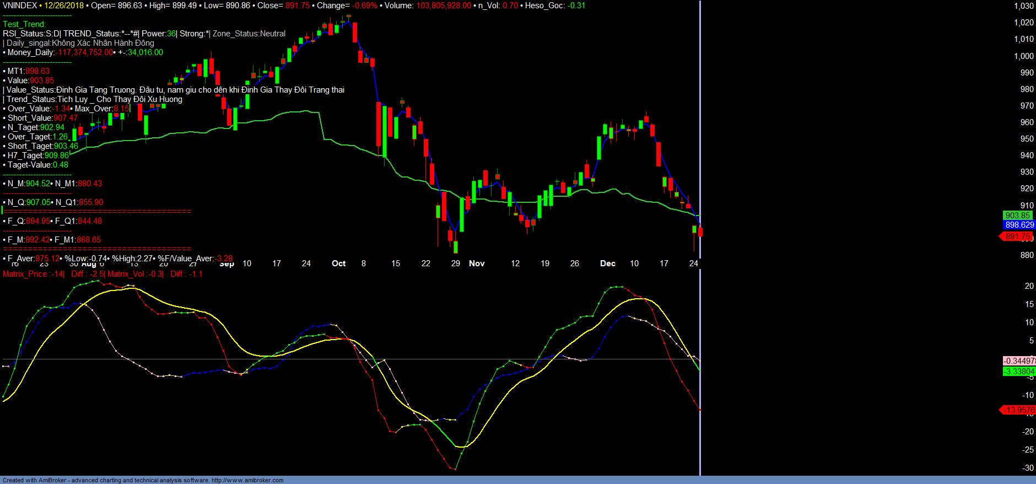Select the Test_Trend indicator title
The image size is (1036, 484).
(x=24, y=24)
